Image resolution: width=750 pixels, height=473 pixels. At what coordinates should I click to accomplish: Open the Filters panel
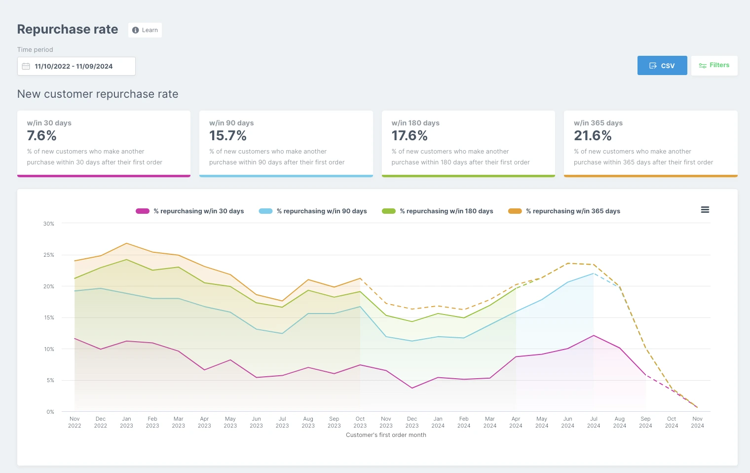point(714,65)
